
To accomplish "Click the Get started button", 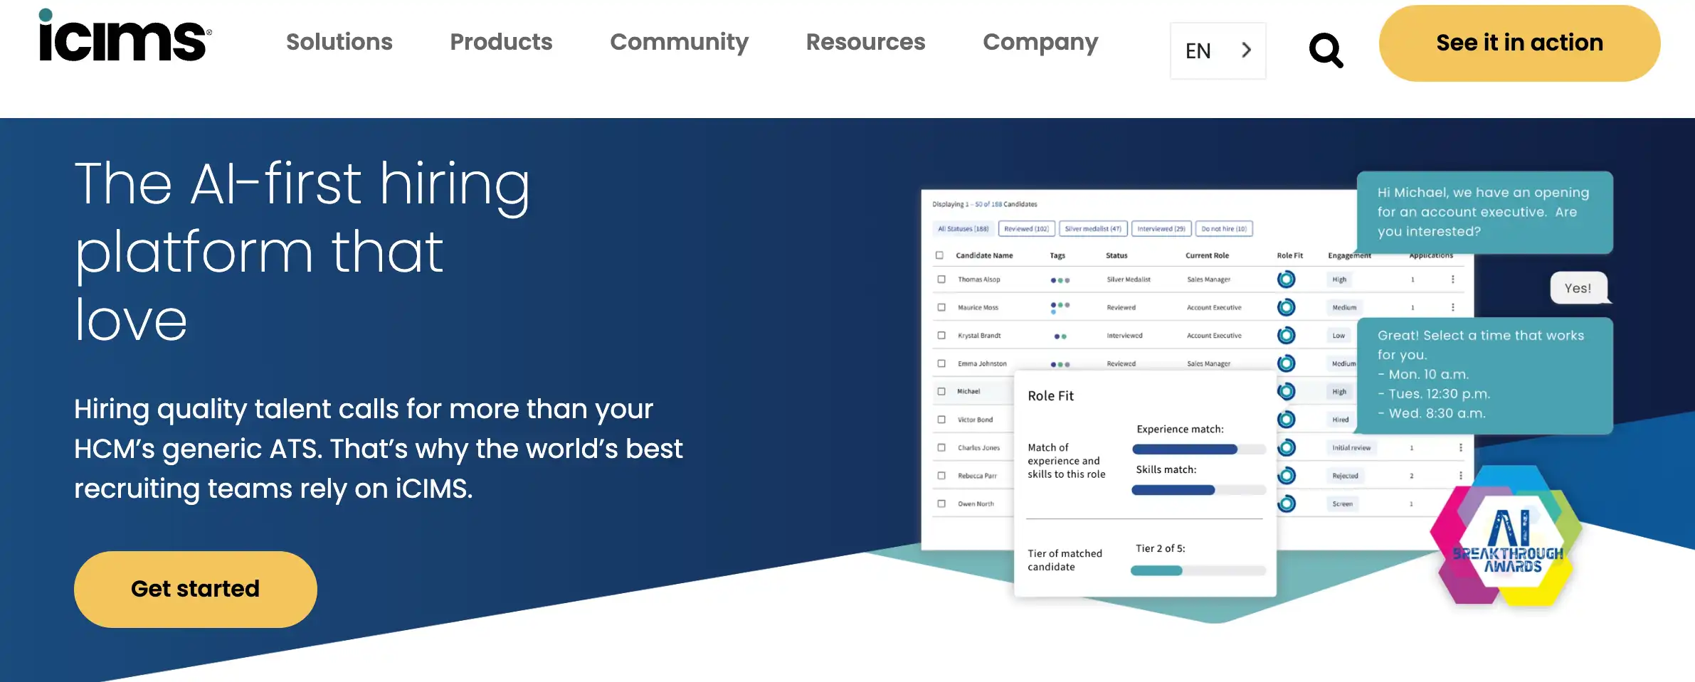I will point(196,589).
